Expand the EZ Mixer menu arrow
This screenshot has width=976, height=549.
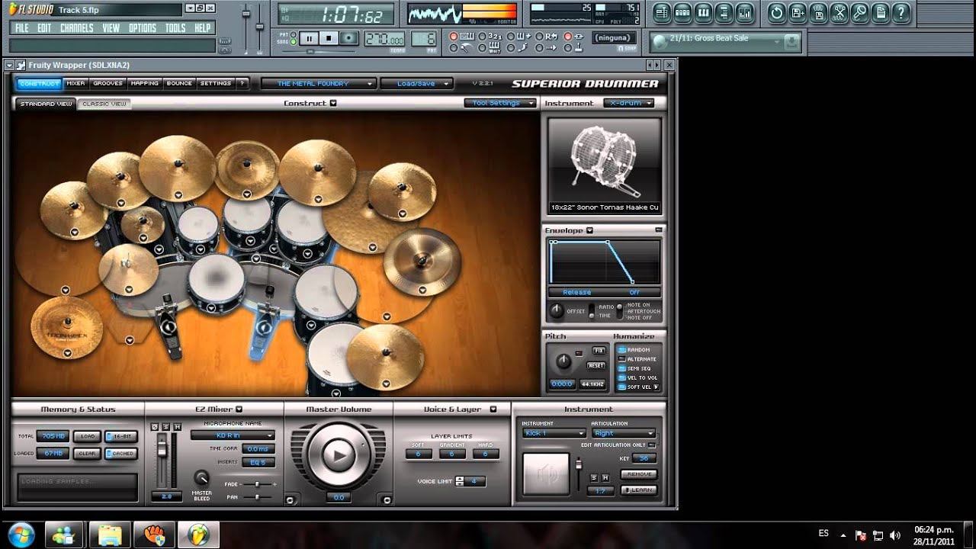pyautogui.click(x=239, y=409)
